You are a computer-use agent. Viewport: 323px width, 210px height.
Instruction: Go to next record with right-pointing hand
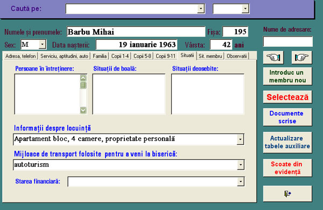302,57
